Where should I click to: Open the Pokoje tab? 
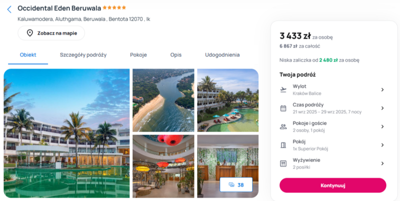click(138, 55)
